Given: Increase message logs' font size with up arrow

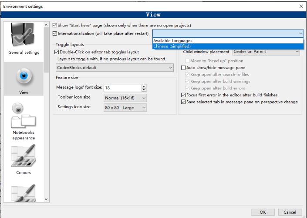Looking at the screenshot, I should [144, 86].
